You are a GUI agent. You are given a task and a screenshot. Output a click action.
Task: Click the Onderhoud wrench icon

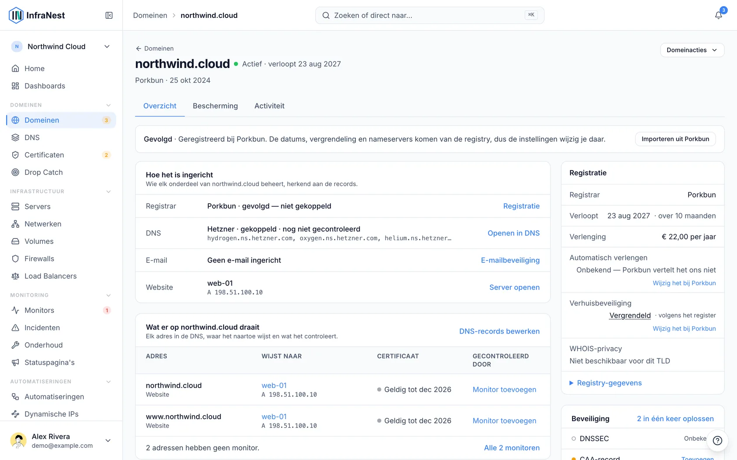(x=15, y=345)
